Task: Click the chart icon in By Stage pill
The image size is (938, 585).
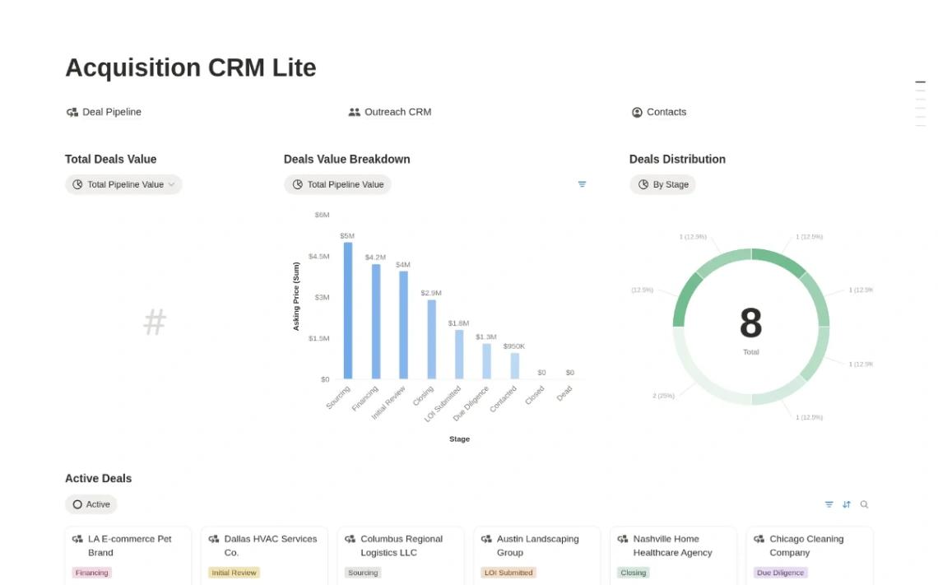Action: [x=643, y=184]
